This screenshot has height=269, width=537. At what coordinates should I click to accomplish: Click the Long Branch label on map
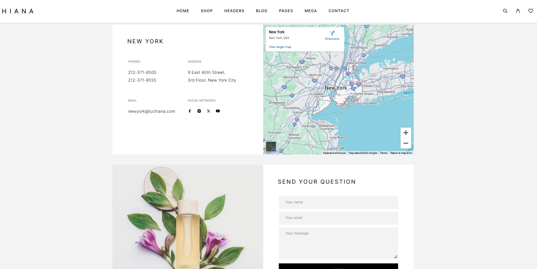pos(338,137)
